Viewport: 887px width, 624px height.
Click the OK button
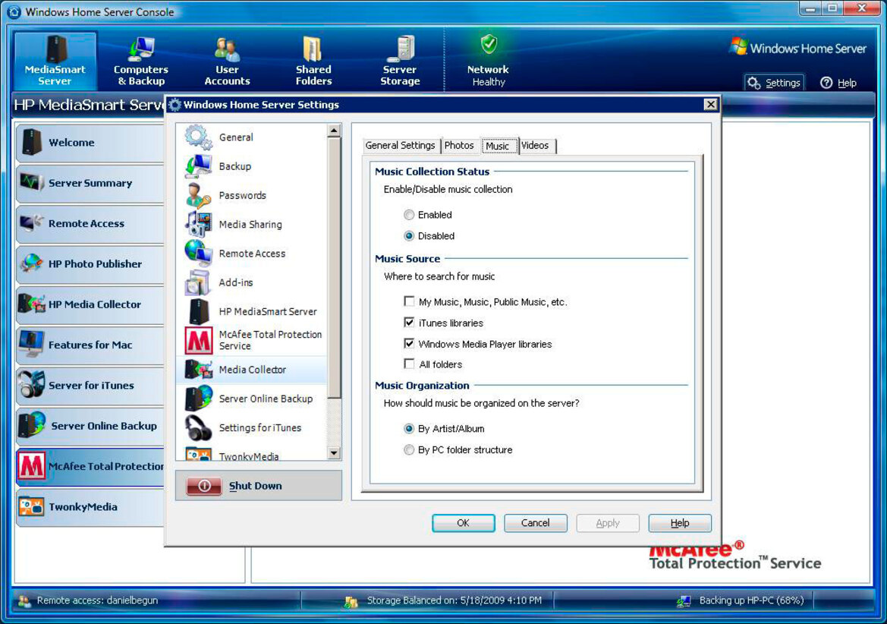[x=464, y=523]
